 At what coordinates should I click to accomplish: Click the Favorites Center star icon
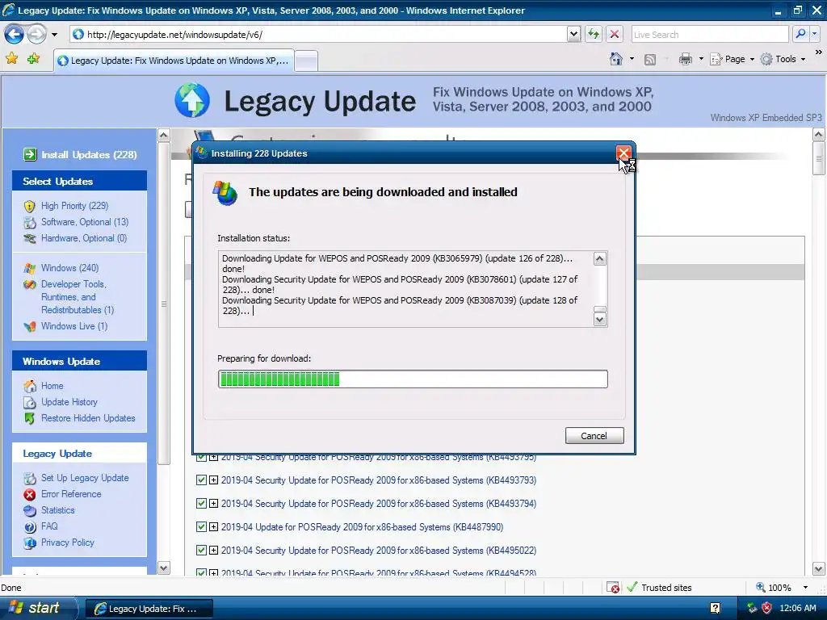coord(11,58)
